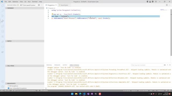Launch Microsoft Edge from taskbar
This screenshot has width=172, height=96.
(80, 94)
